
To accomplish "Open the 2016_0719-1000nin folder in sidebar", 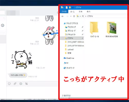I will point(75,46).
